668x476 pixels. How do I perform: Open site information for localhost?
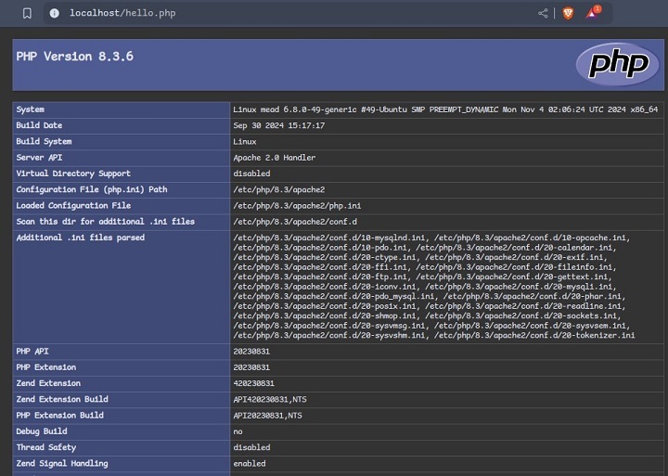[x=54, y=13]
